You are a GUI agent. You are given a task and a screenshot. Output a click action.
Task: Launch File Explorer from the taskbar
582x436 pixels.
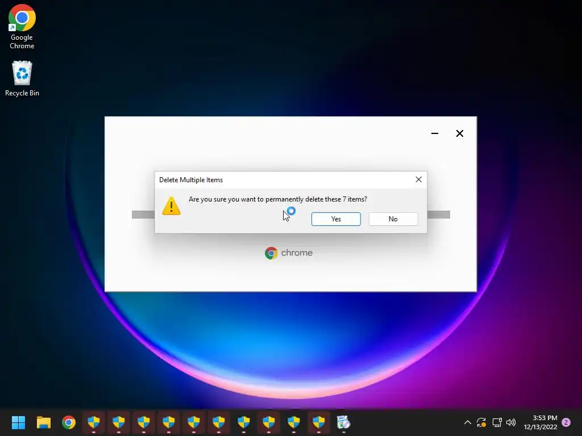click(43, 422)
